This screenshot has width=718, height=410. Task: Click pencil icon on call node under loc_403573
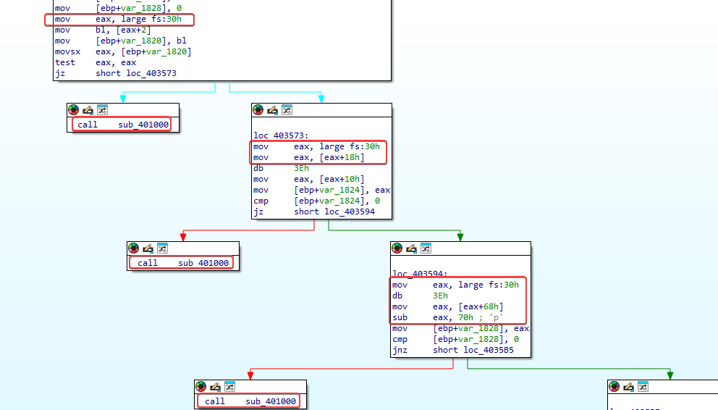point(148,248)
